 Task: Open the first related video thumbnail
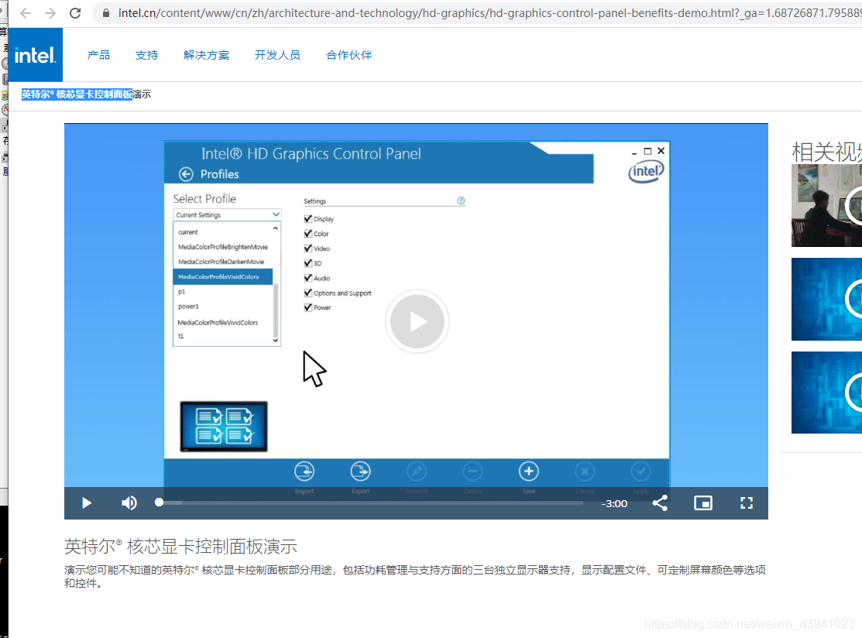(827, 205)
